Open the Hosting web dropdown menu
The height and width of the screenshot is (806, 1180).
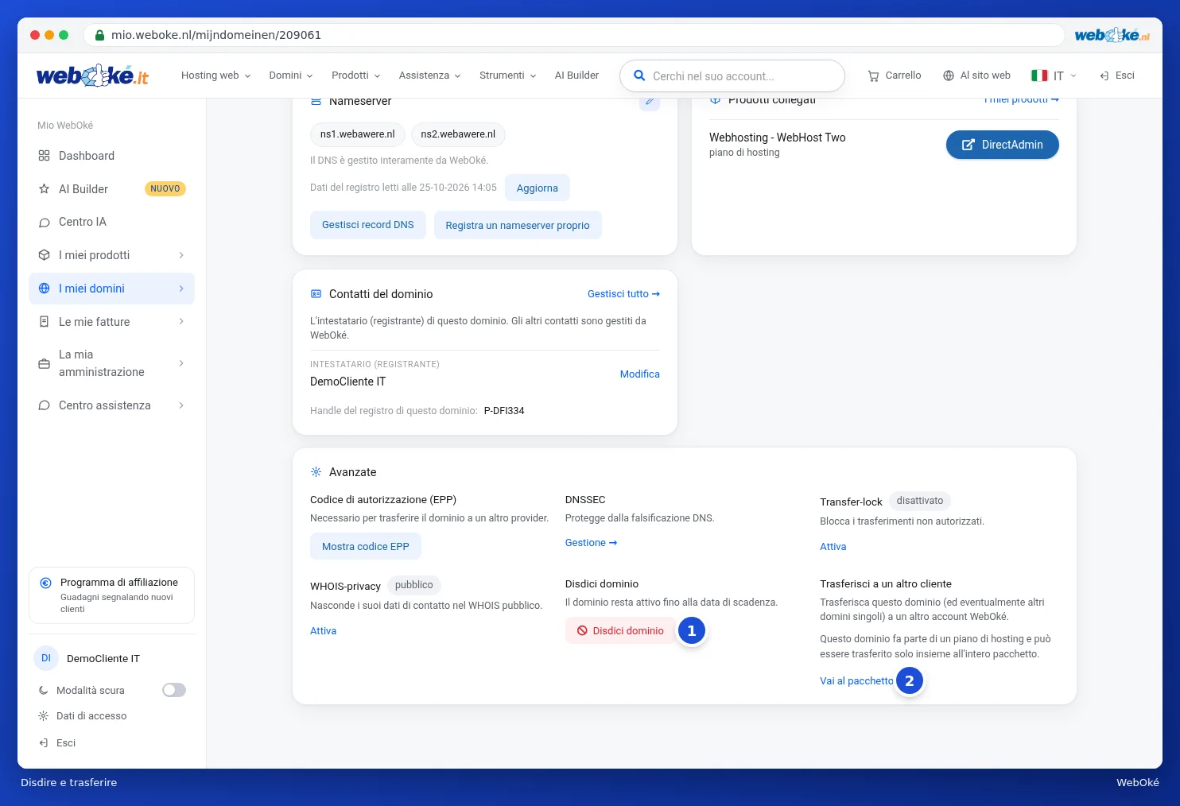(x=215, y=76)
